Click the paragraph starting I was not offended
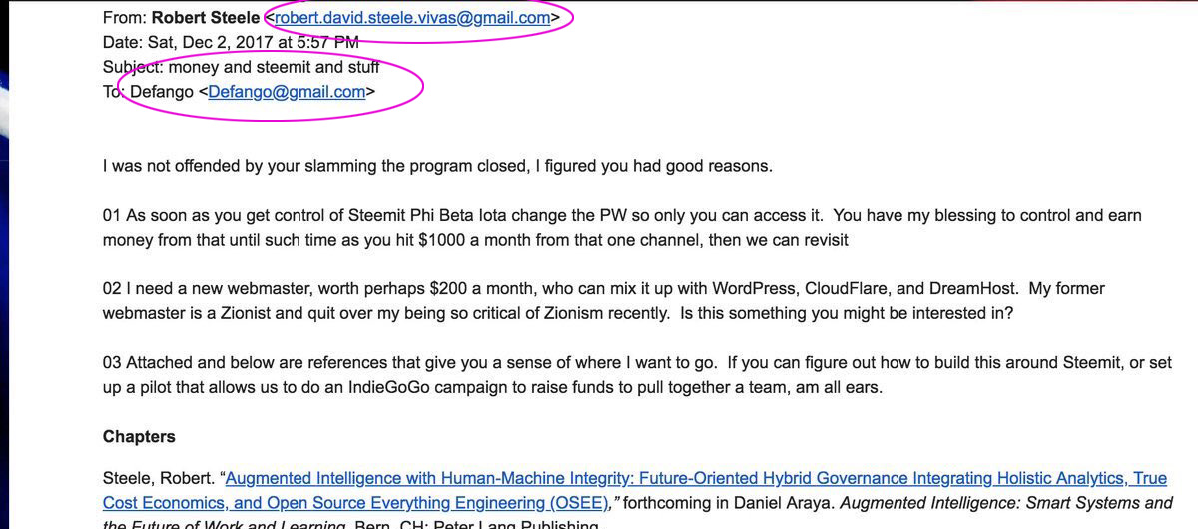The image size is (1198, 529). 437,166
